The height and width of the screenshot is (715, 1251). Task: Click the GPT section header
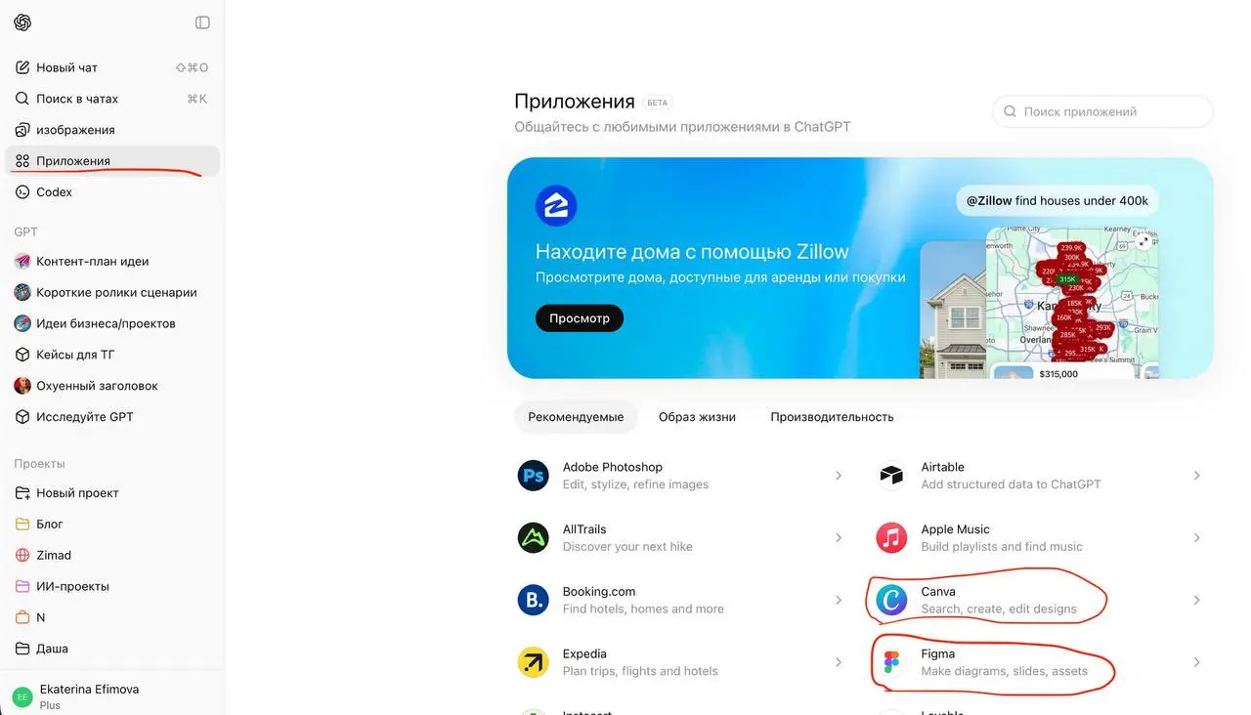(26, 231)
